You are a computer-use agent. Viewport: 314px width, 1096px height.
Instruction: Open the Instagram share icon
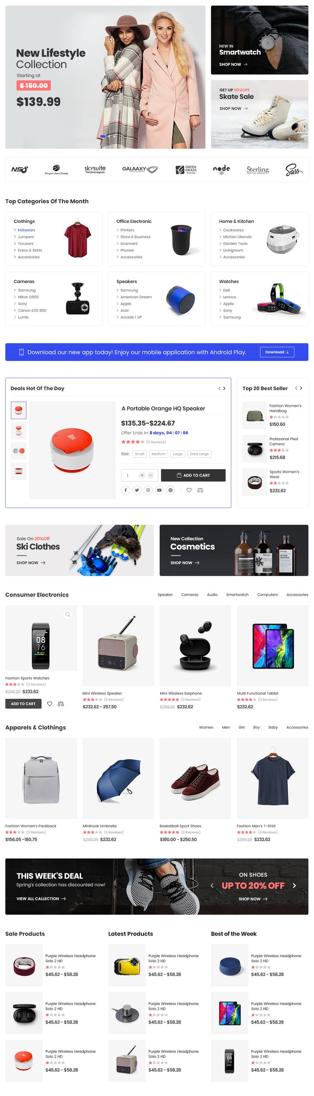coord(148,490)
